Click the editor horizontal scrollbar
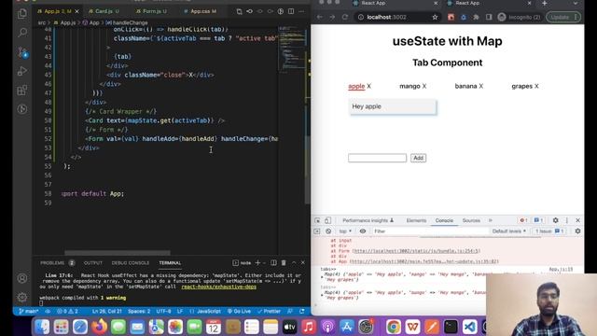This screenshot has width=597, height=336. point(118,253)
